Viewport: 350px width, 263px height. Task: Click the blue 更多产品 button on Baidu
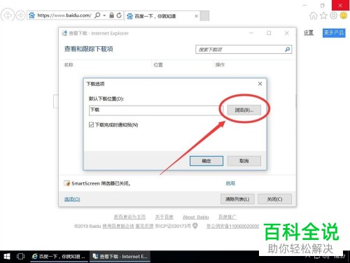[x=334, y=33]
